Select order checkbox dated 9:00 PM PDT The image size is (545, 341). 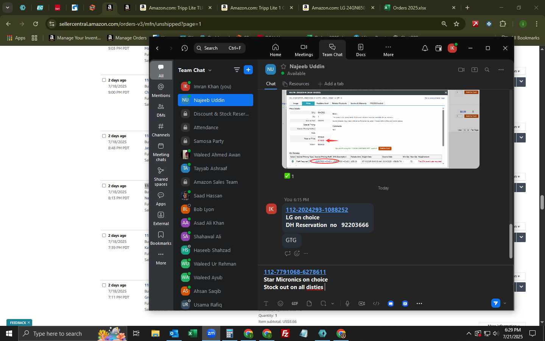coord(104,80)
